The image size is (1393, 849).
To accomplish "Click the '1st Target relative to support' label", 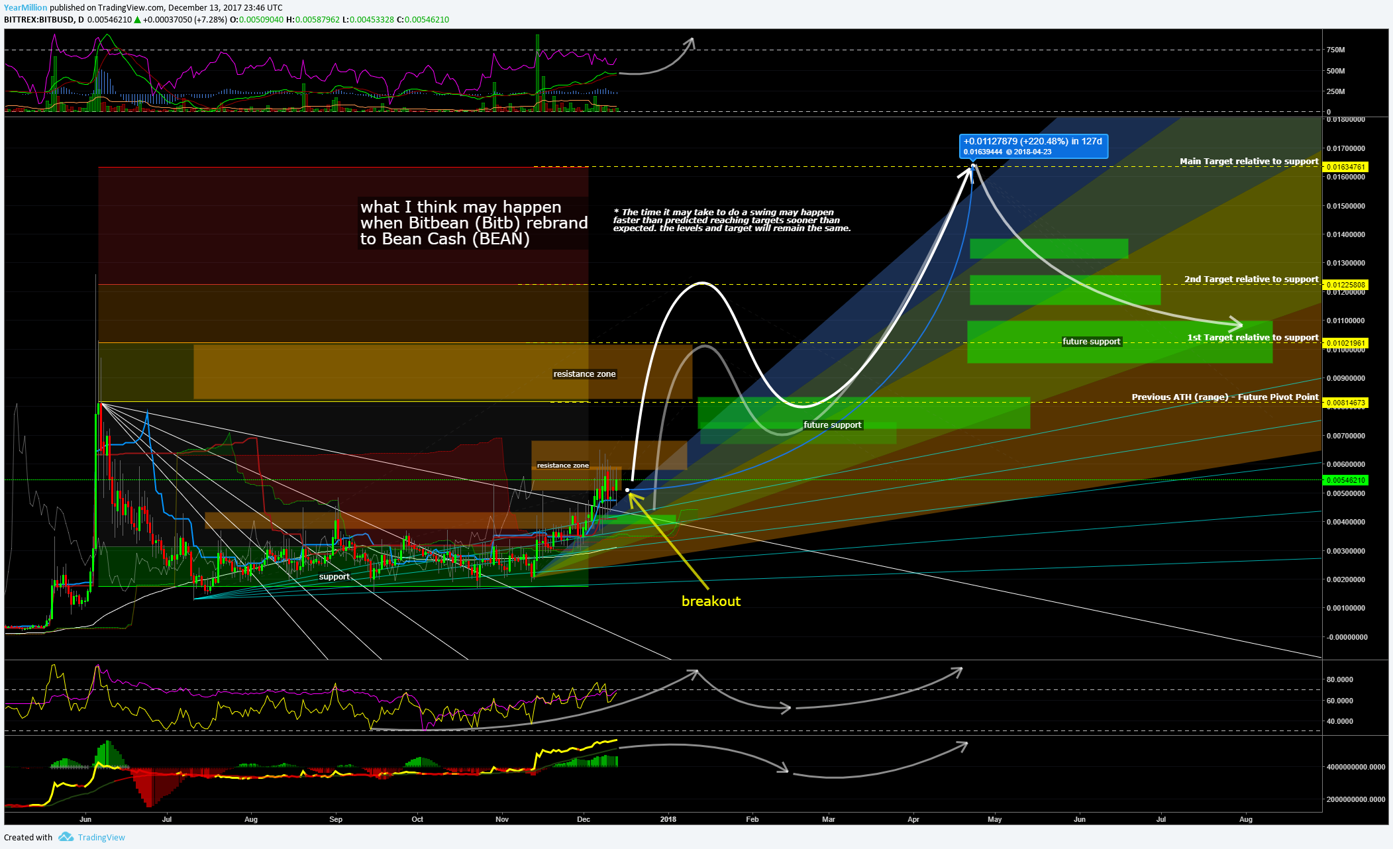I will (x=1253, y=337).
